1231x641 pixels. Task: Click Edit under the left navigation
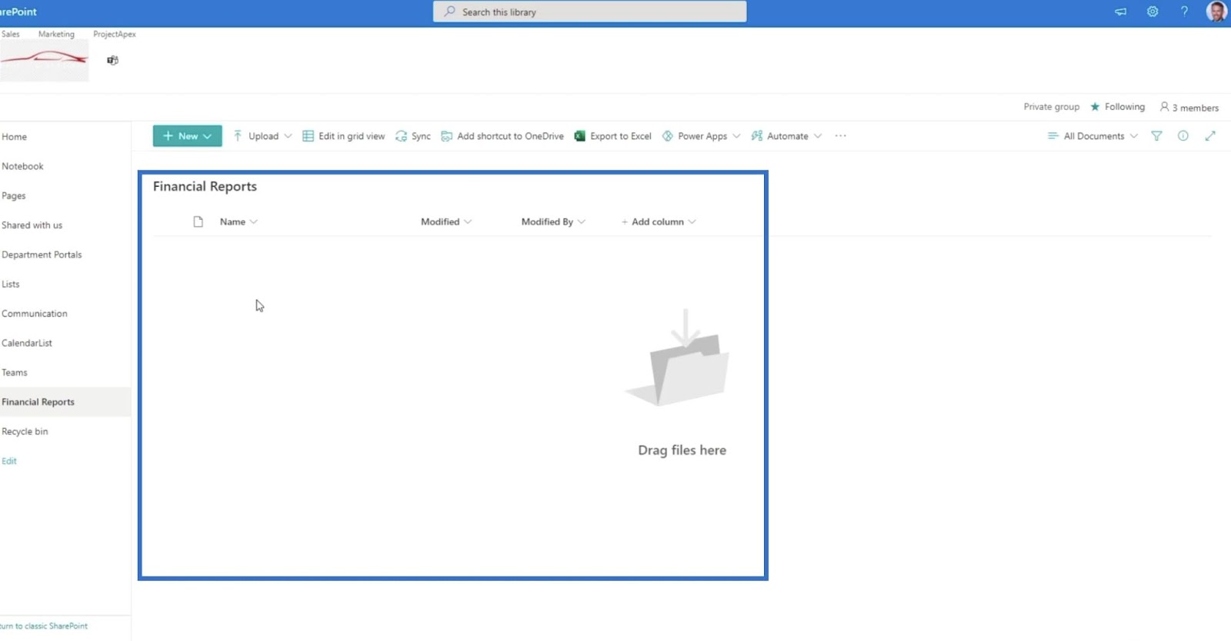(x=8, y=461)
